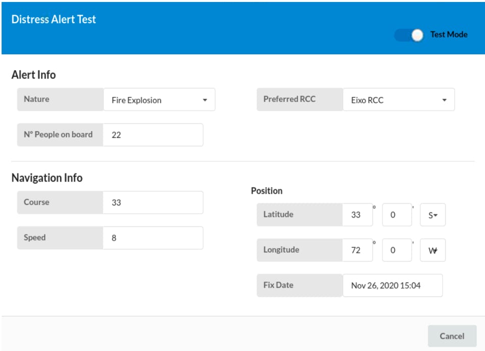Click the Fix Date field
Viewport: 485px width, 351px height.
point(393,285)
